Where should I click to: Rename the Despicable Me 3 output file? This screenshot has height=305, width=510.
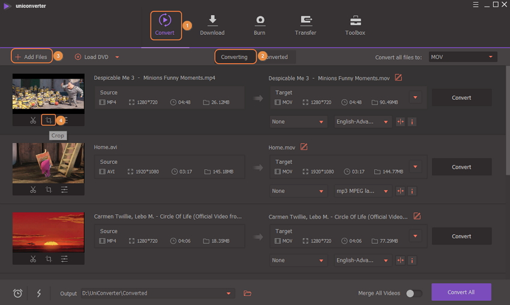(398, 77)
